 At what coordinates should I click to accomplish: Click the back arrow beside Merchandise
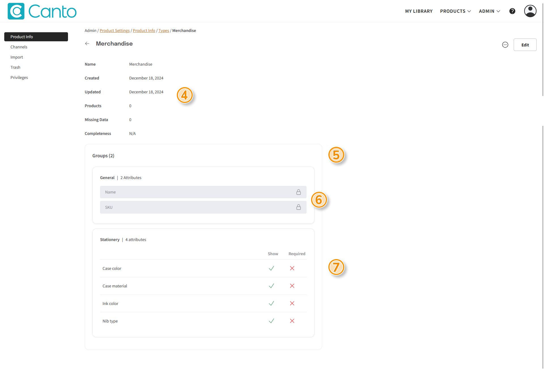click(87, 44)
